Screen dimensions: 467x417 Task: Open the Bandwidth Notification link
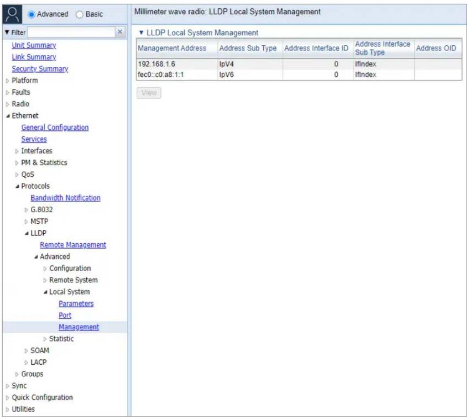tap(66, 198)
